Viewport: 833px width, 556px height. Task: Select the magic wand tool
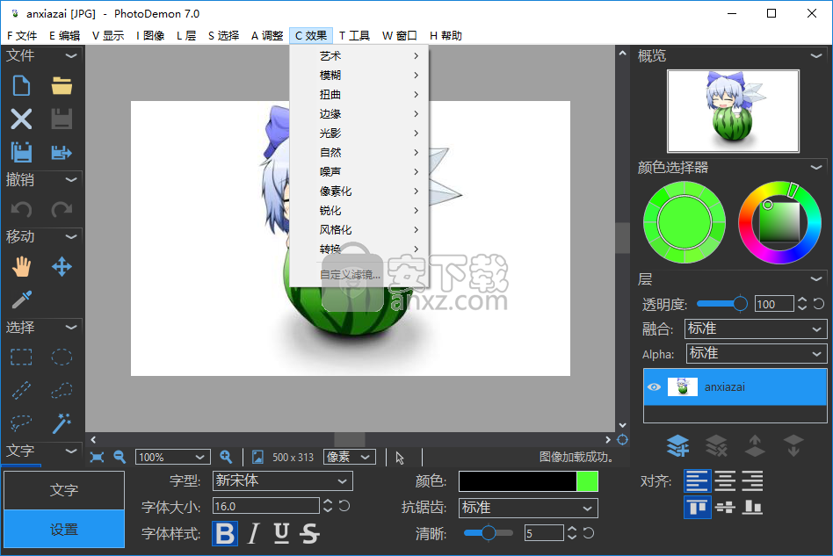pos(62,423)
